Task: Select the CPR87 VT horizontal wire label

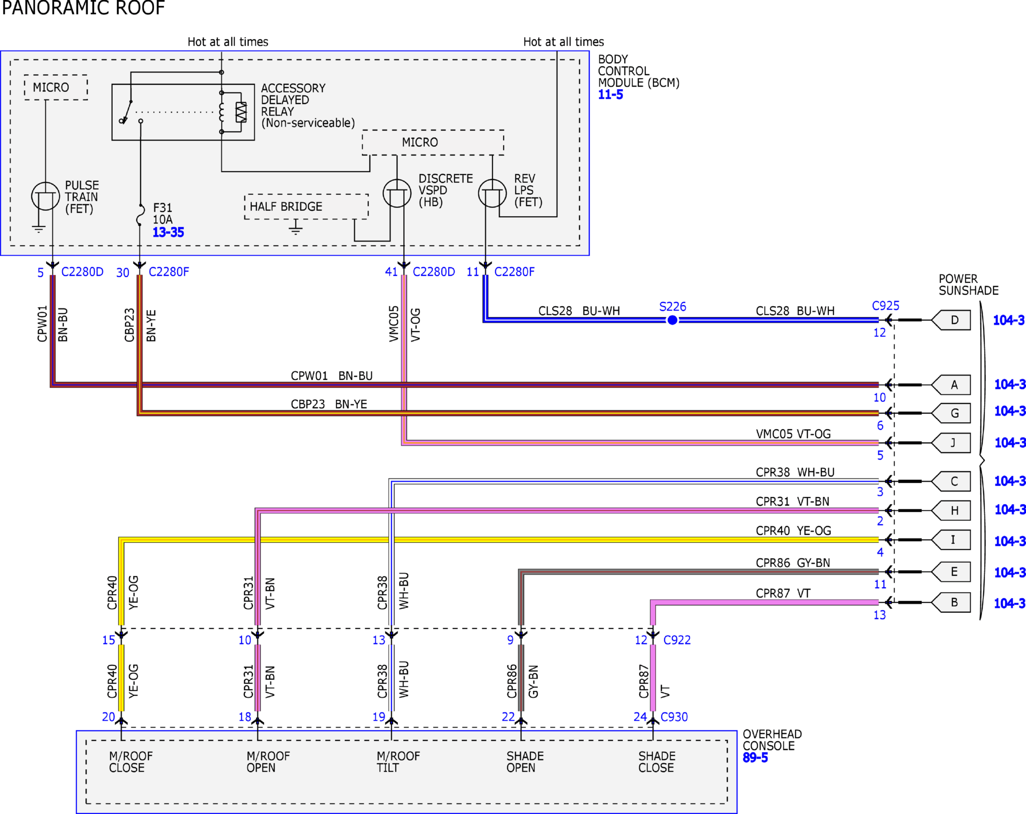Action: [783, 594]
